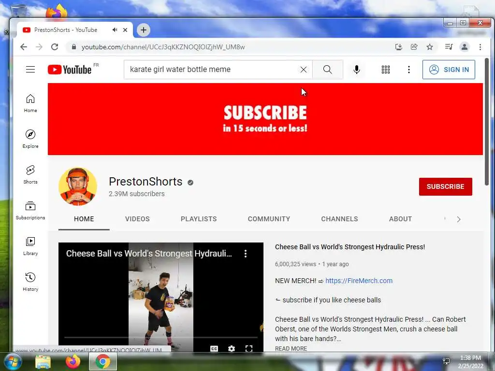
Task: Open Library in the sidebar
Action: (x=30, y=246)
